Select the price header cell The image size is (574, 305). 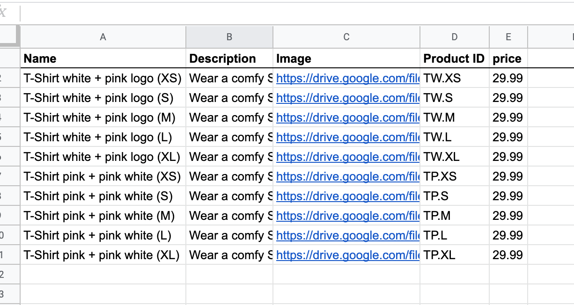pyautogui.click(x=508, y=58)
